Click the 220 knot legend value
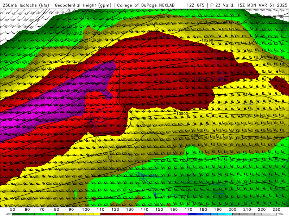This screenshot has height=216, width=289. pyautogui.click(x=262, y=210)
